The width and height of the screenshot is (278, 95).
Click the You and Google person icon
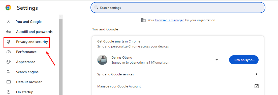[9, 22]
